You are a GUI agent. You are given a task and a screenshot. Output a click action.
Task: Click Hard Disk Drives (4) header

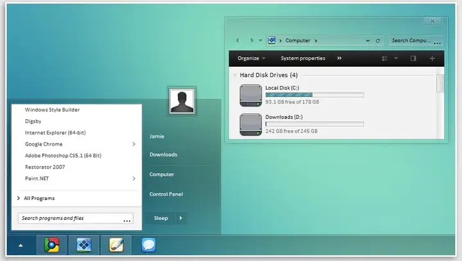coord(268,75)
